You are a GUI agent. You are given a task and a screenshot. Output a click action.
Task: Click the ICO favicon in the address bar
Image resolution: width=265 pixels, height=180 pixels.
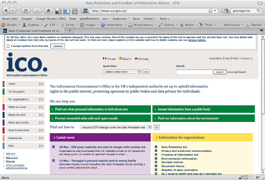pos(85,11)
